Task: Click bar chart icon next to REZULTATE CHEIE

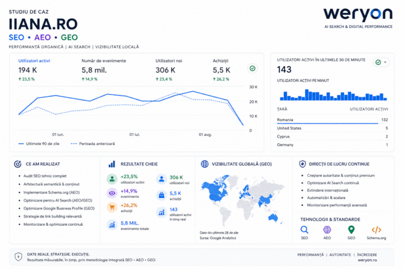Action: click(112, 164)
